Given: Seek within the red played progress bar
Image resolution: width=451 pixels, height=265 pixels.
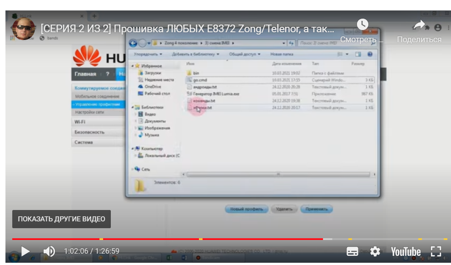Looking at the screenshot, I should [168, 239].
